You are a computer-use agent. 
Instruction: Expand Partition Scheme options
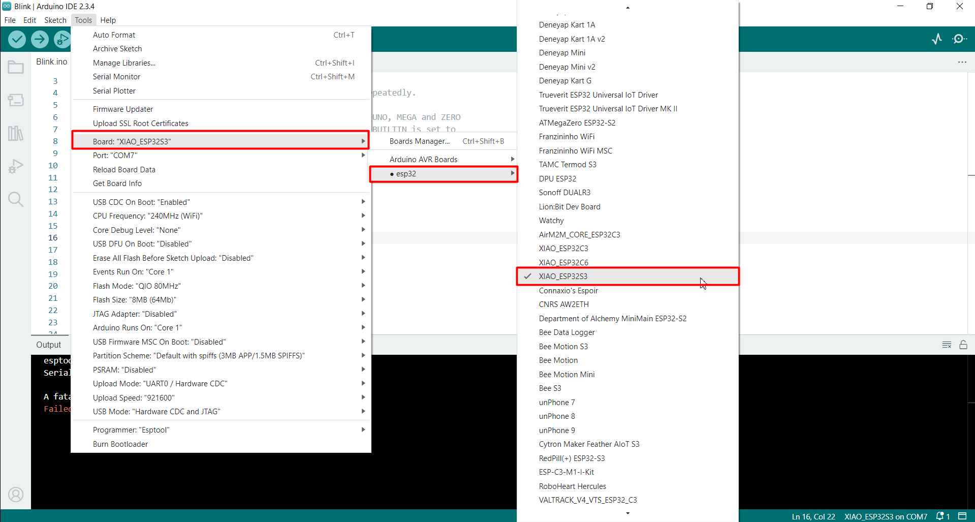(221, 356)
